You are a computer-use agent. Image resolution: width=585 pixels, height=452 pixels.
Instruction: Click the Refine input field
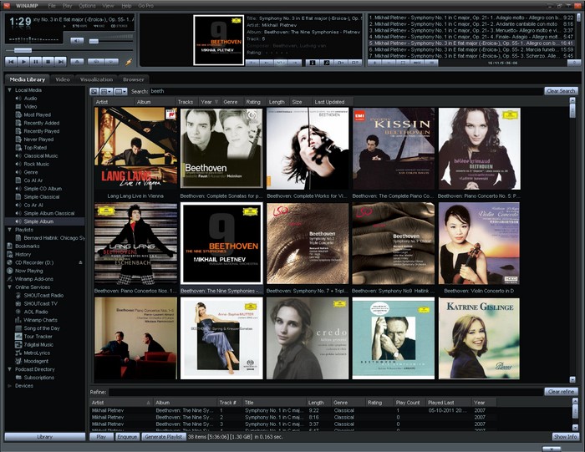tap(326, 392)
